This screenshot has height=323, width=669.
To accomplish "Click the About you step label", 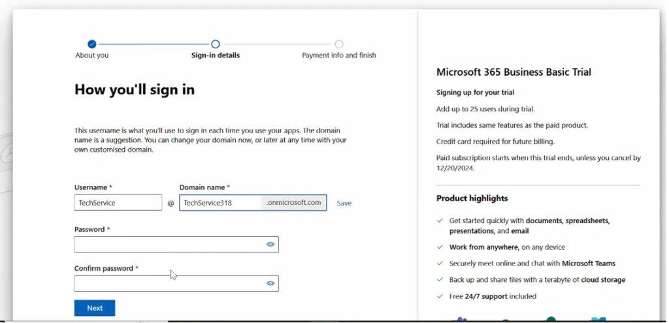I will (91, 55).
